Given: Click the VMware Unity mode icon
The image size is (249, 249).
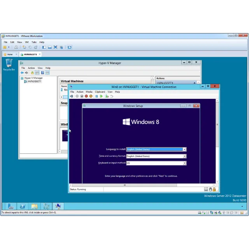Looking at the screenshot, I should (x=61, y=47).
